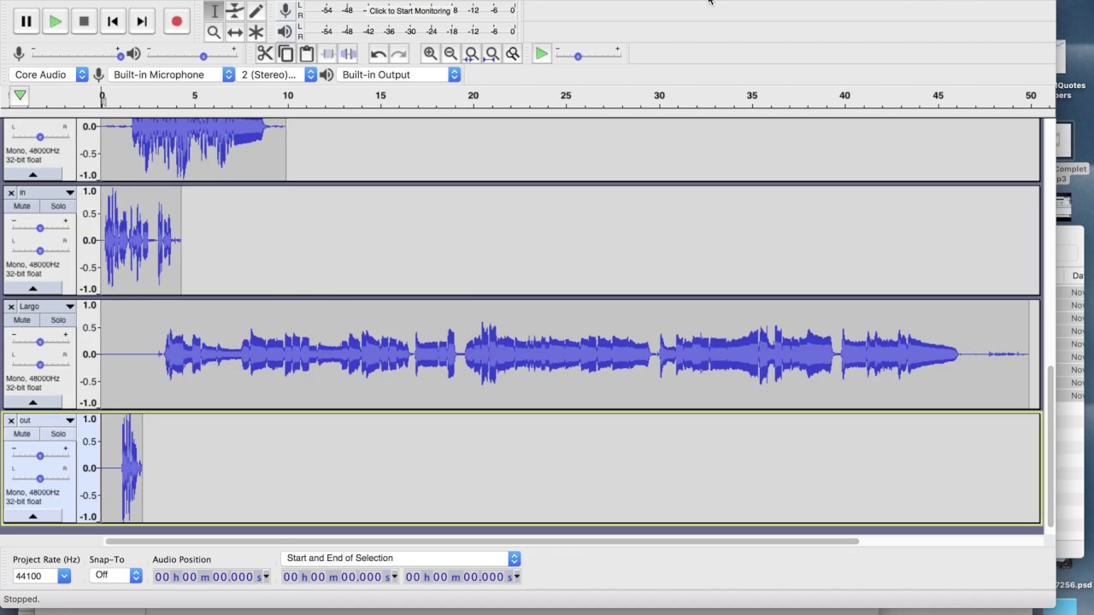Viewport: 1094px width, 615px height.
Task: Paste with the clipboard icon
Action: pyautogui.click(x=306, y=54)
